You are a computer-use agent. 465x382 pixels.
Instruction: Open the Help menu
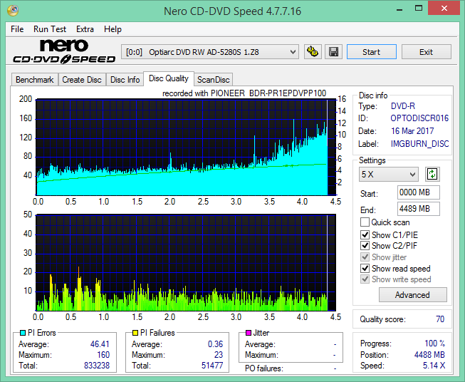[113, 29]
